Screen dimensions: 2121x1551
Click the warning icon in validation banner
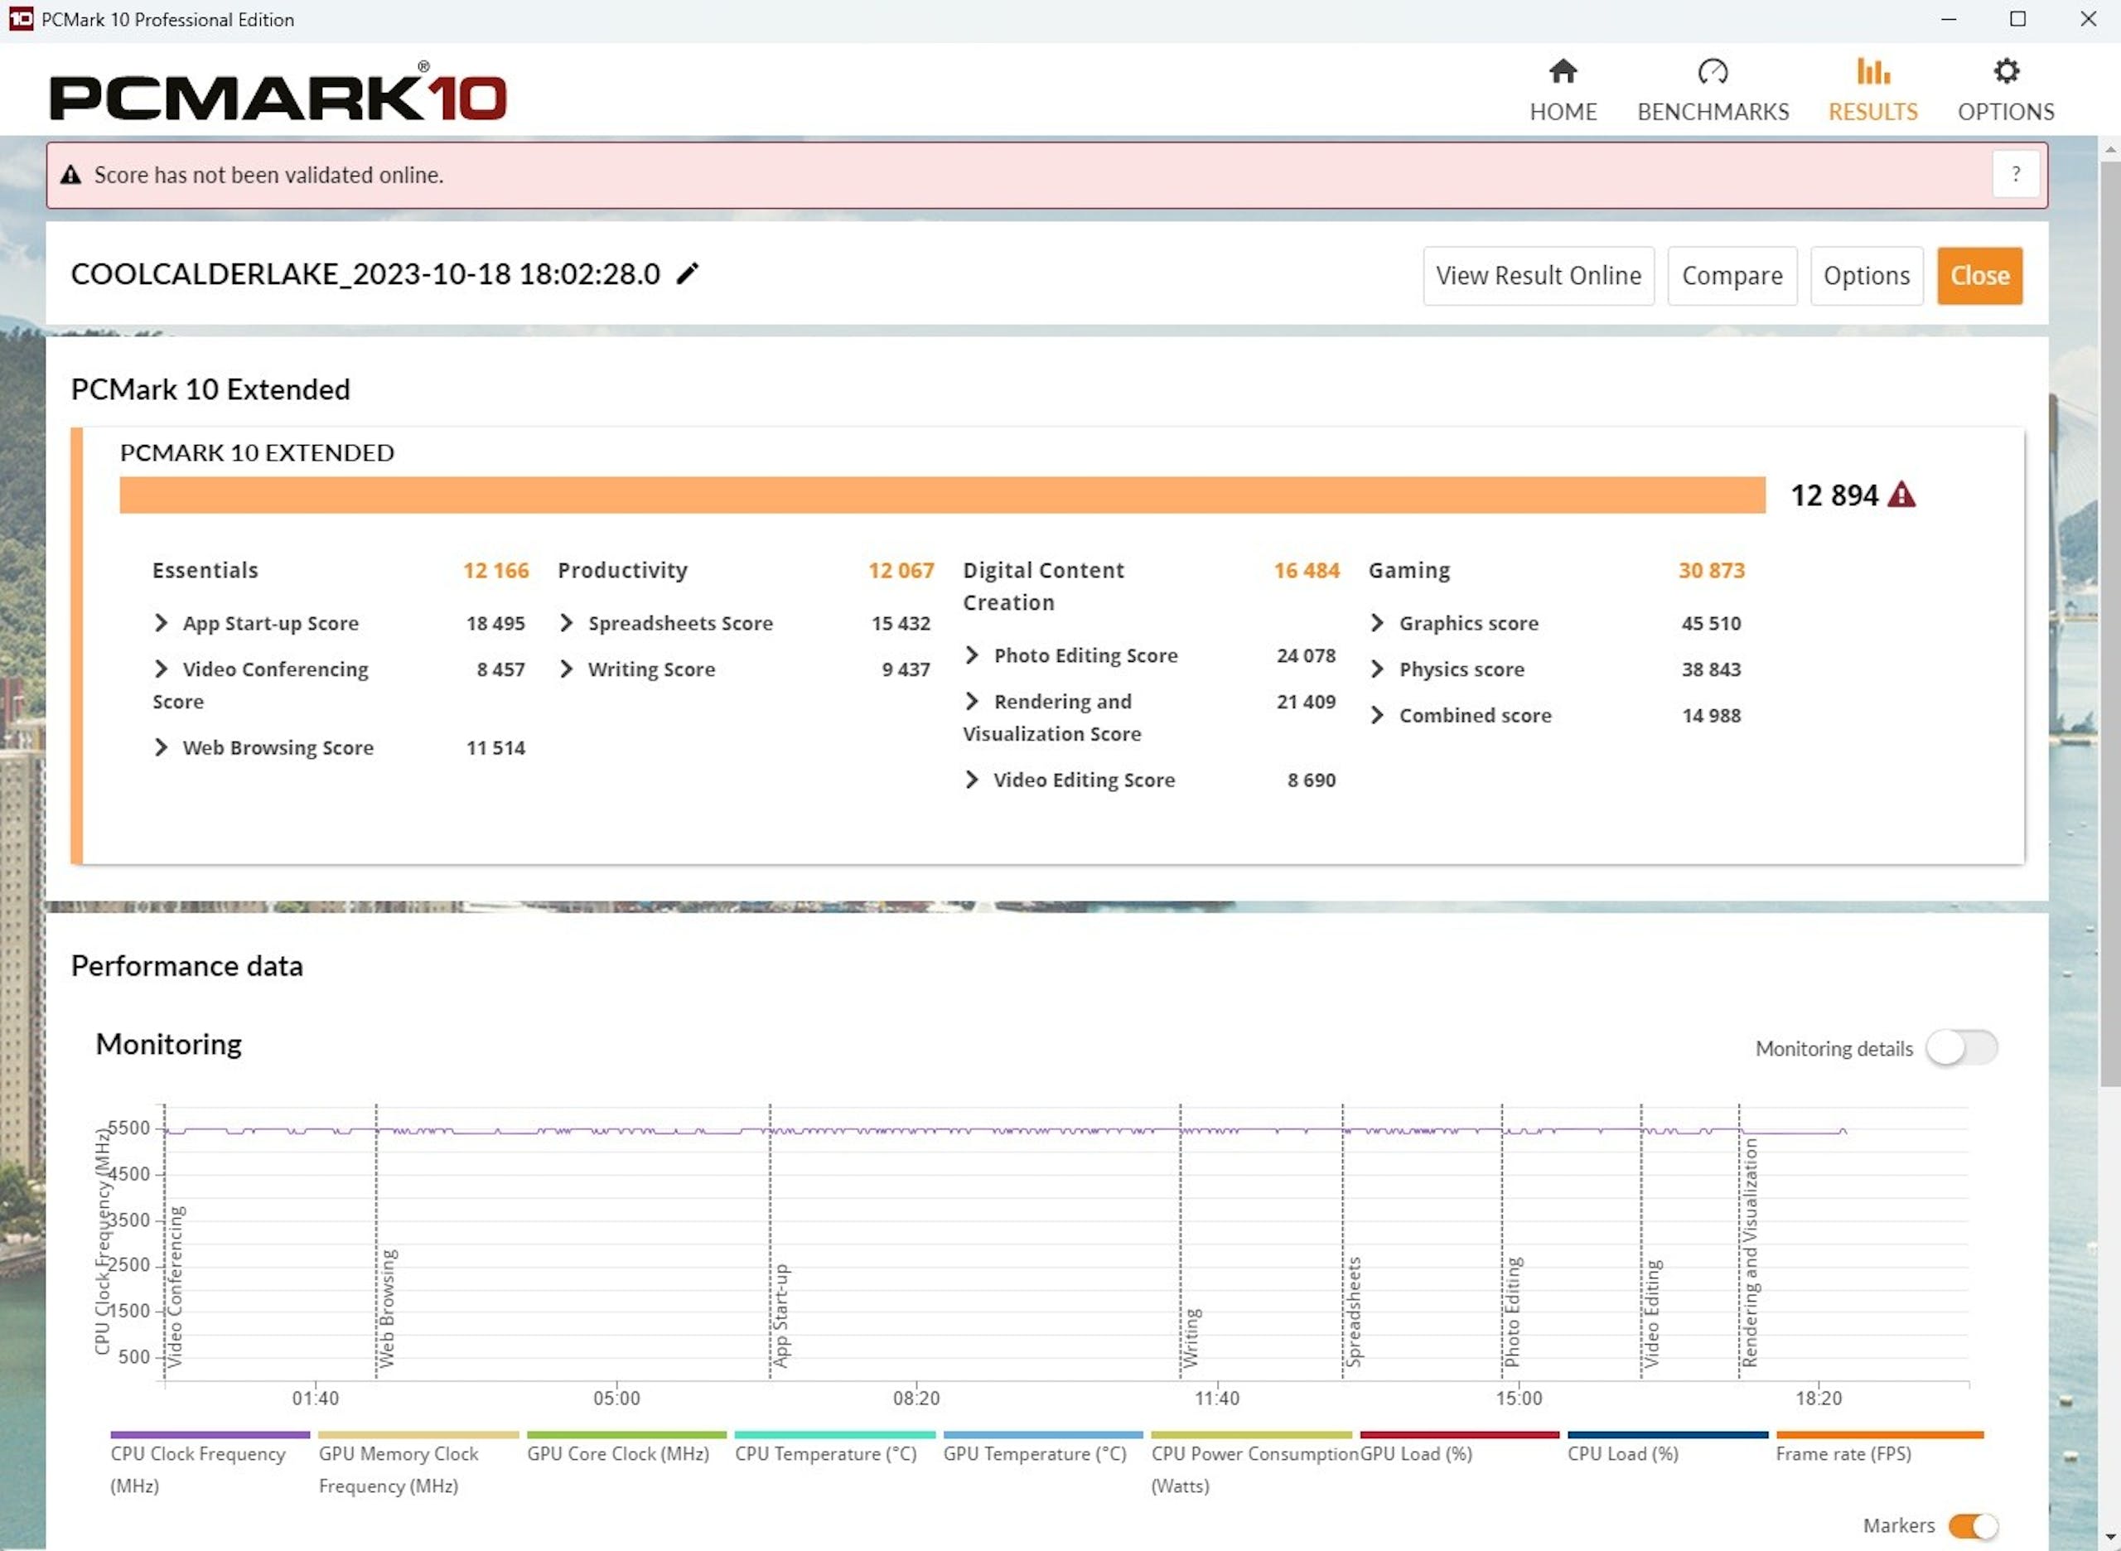(x=70, y=175)
